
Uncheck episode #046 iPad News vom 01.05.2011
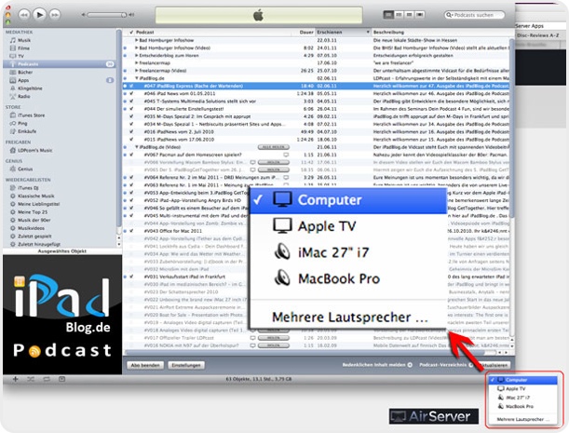(x=131, y=94)
